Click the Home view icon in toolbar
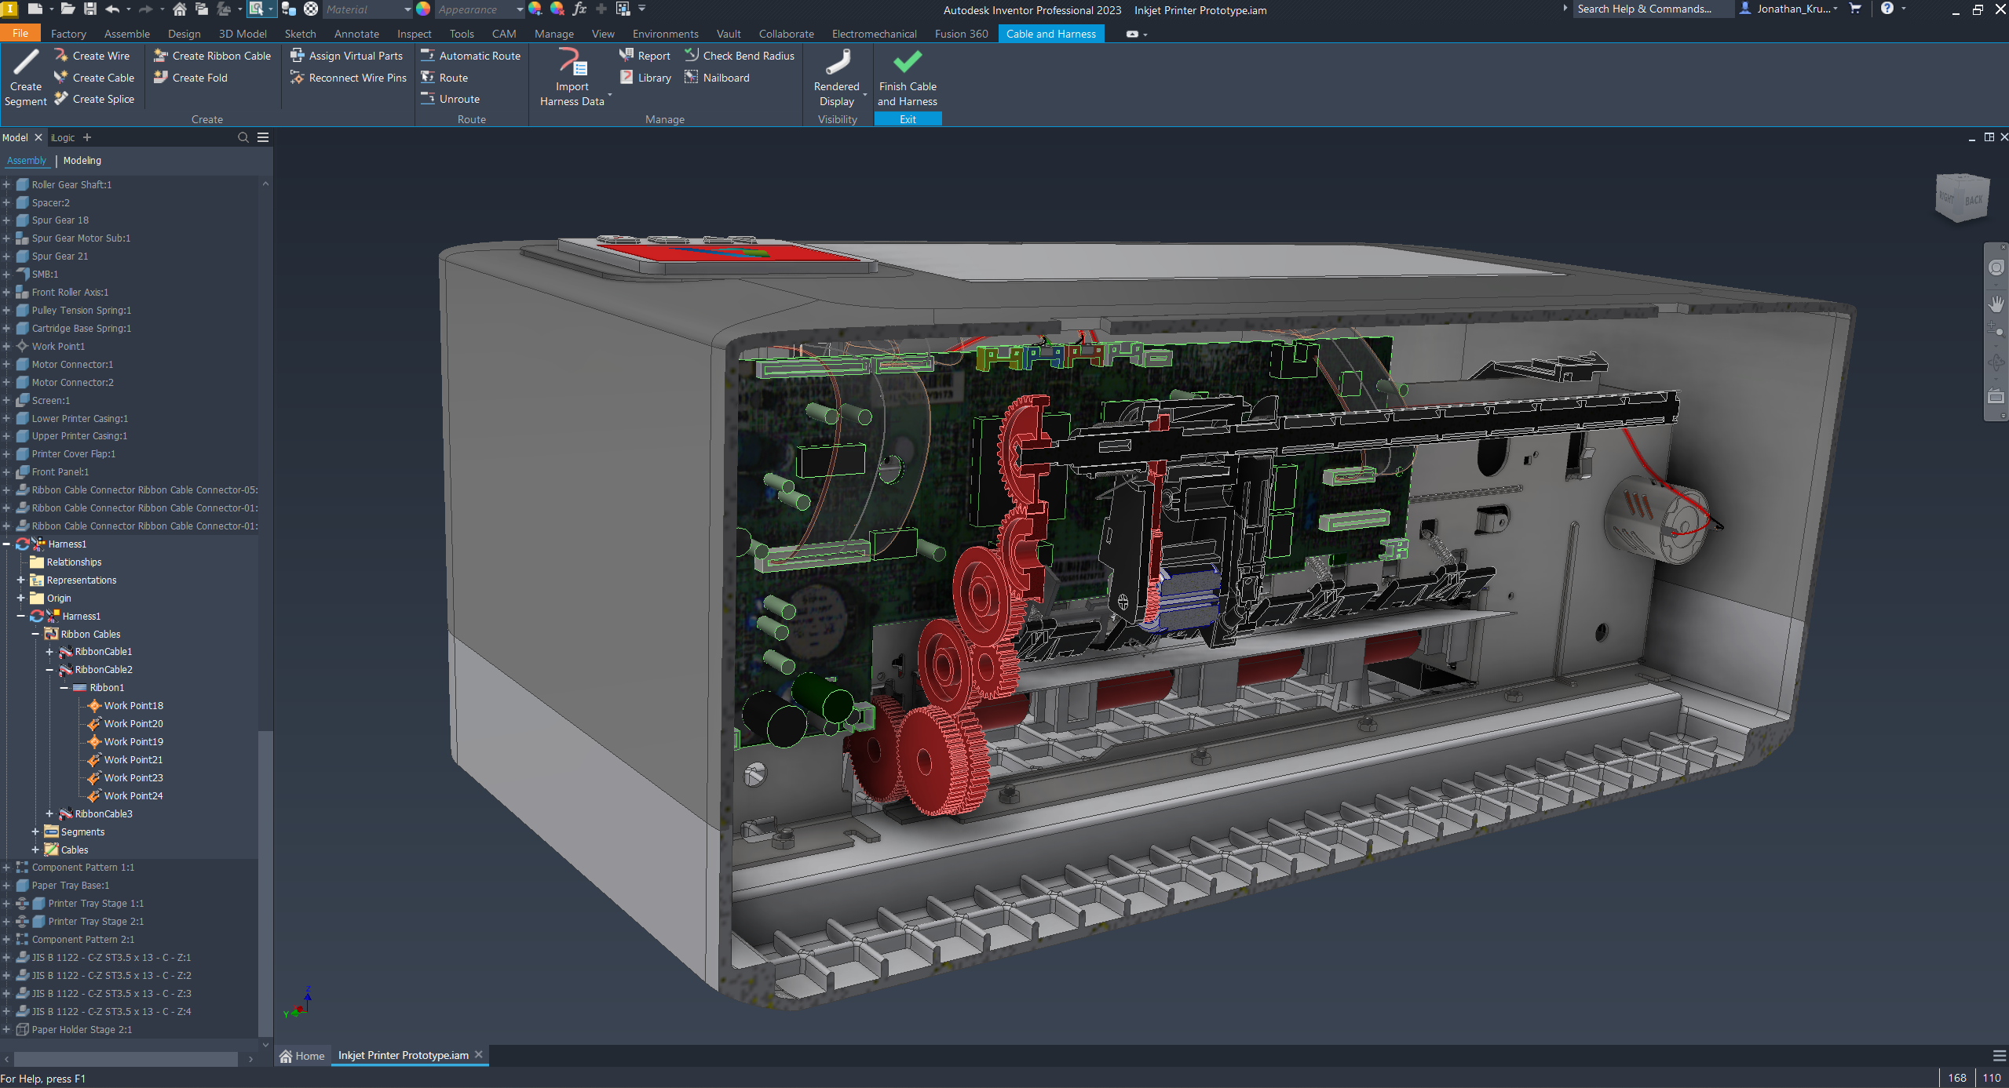The image size is (2009, 1088). (x=180, y=9)
